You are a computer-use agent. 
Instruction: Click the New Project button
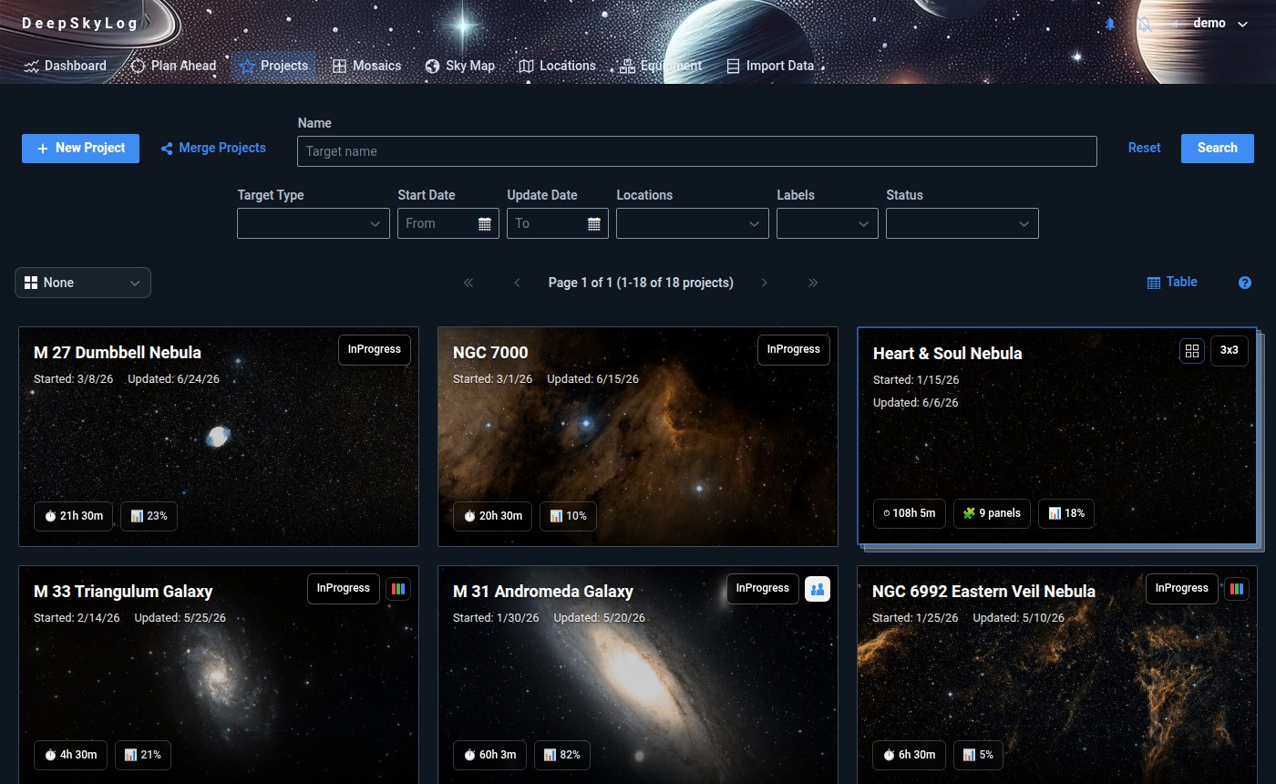tap(80, 148)
